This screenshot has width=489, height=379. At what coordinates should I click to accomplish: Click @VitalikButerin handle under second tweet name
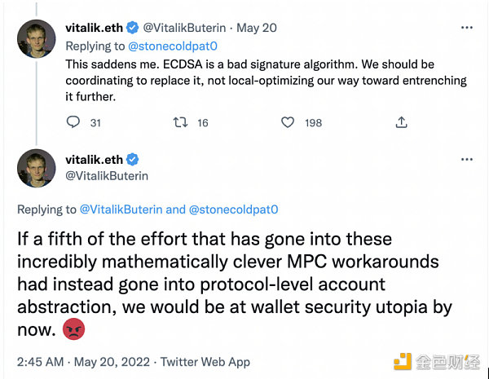106,175
